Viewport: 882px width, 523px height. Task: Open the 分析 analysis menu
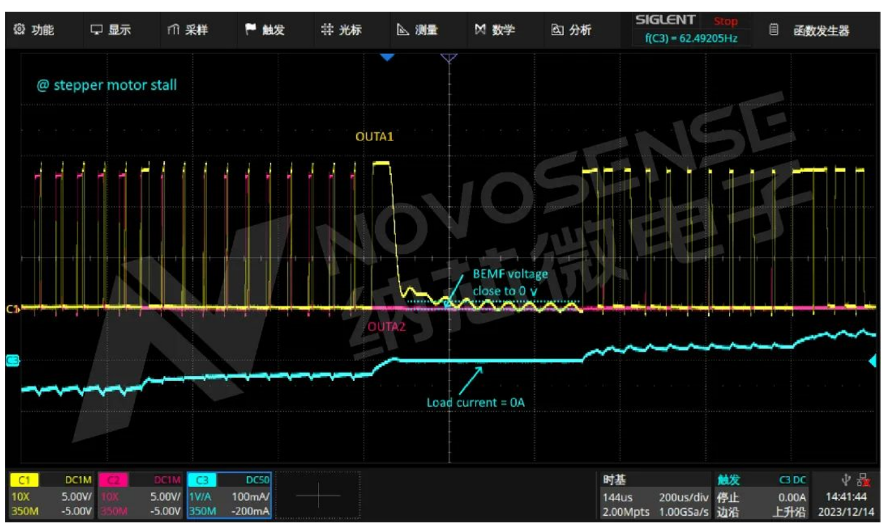click(x=571, y=30)
